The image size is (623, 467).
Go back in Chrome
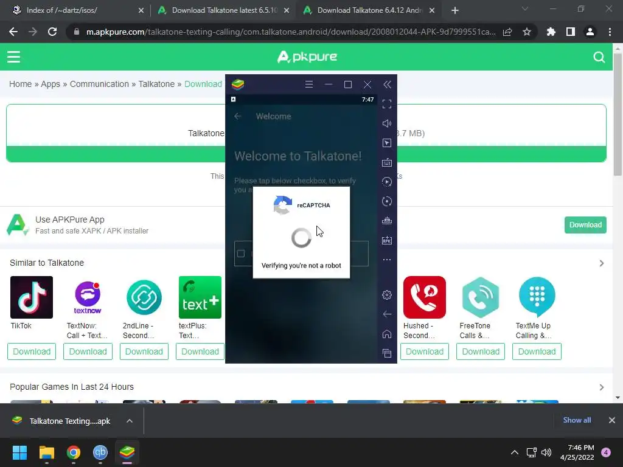(x=13, y=32)
